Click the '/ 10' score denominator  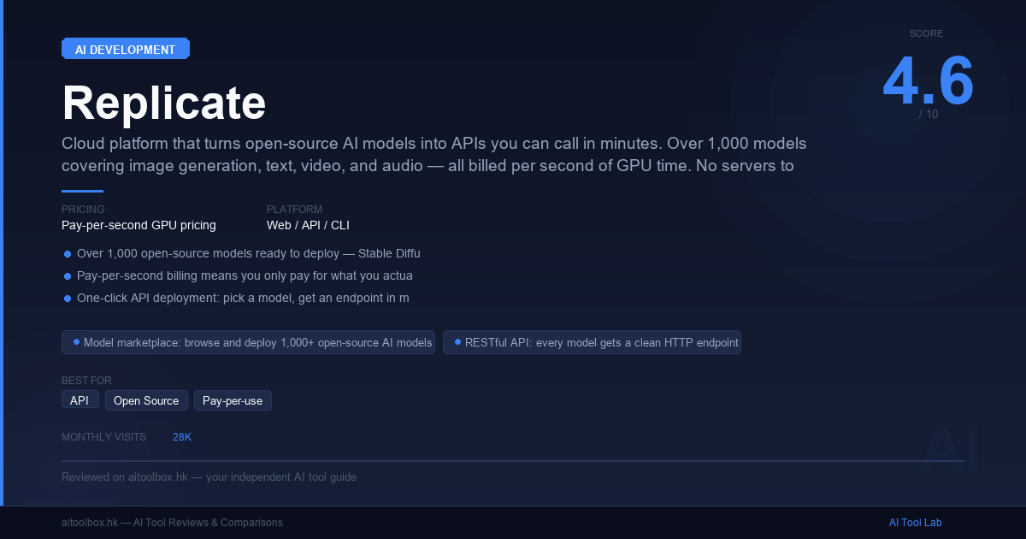[929, 114]
